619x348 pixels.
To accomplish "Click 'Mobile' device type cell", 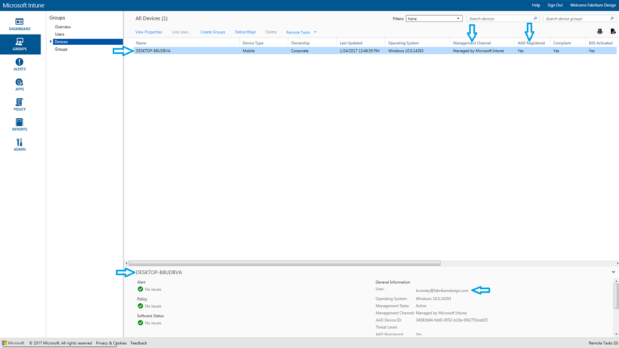I will (249, 51).
